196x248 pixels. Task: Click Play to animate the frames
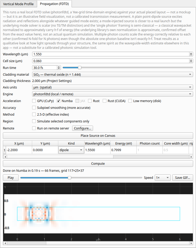point(11,178)
